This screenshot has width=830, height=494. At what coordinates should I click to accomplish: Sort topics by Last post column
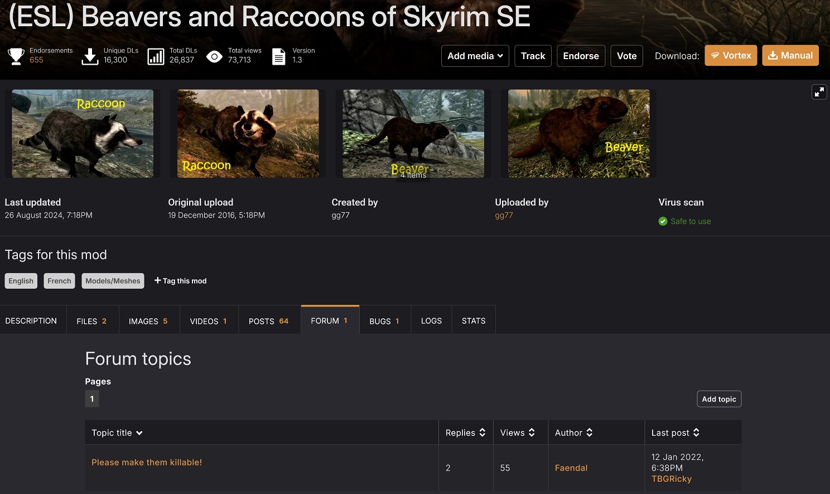[x=675, y=433]
